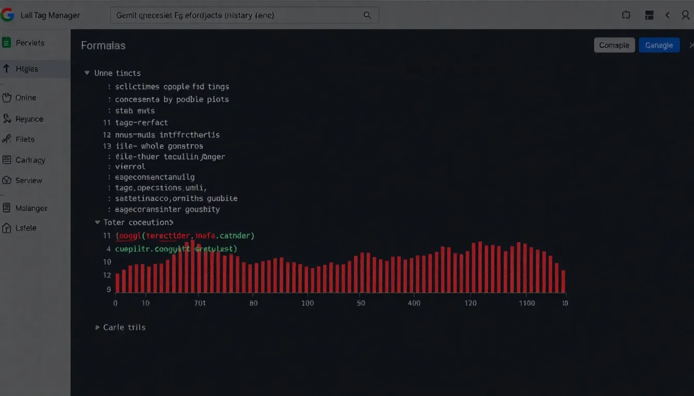Click the back chevron in the header
The width and height of the screenshot is (694, 396).
click(668, 15)
